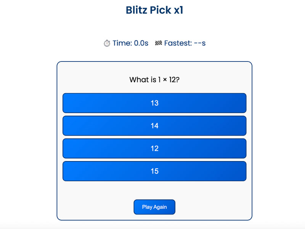Click the Fastest: --s label
Screen dimensions: 305x229
point(185,43)
